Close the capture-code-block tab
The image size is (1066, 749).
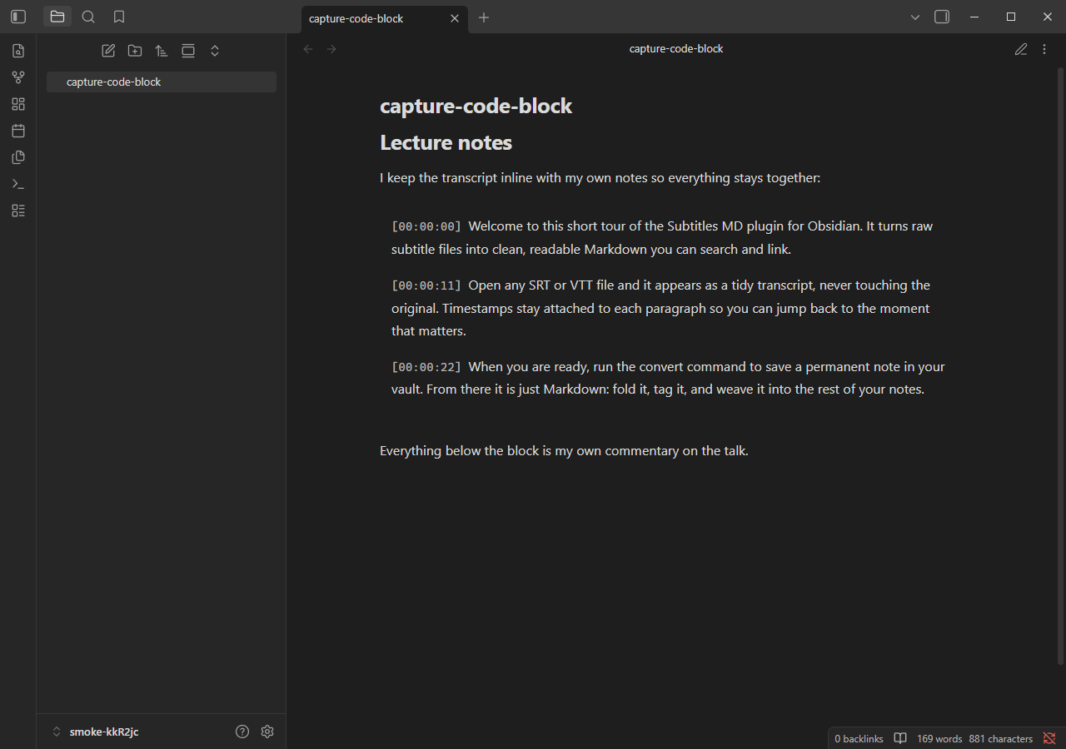click(455, 18)
